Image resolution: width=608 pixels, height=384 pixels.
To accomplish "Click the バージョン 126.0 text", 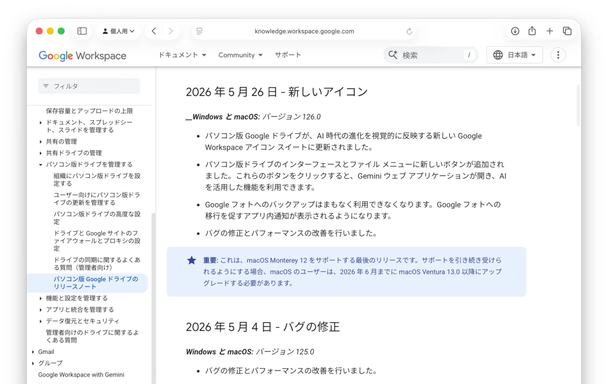I will (x=292, y=117).
